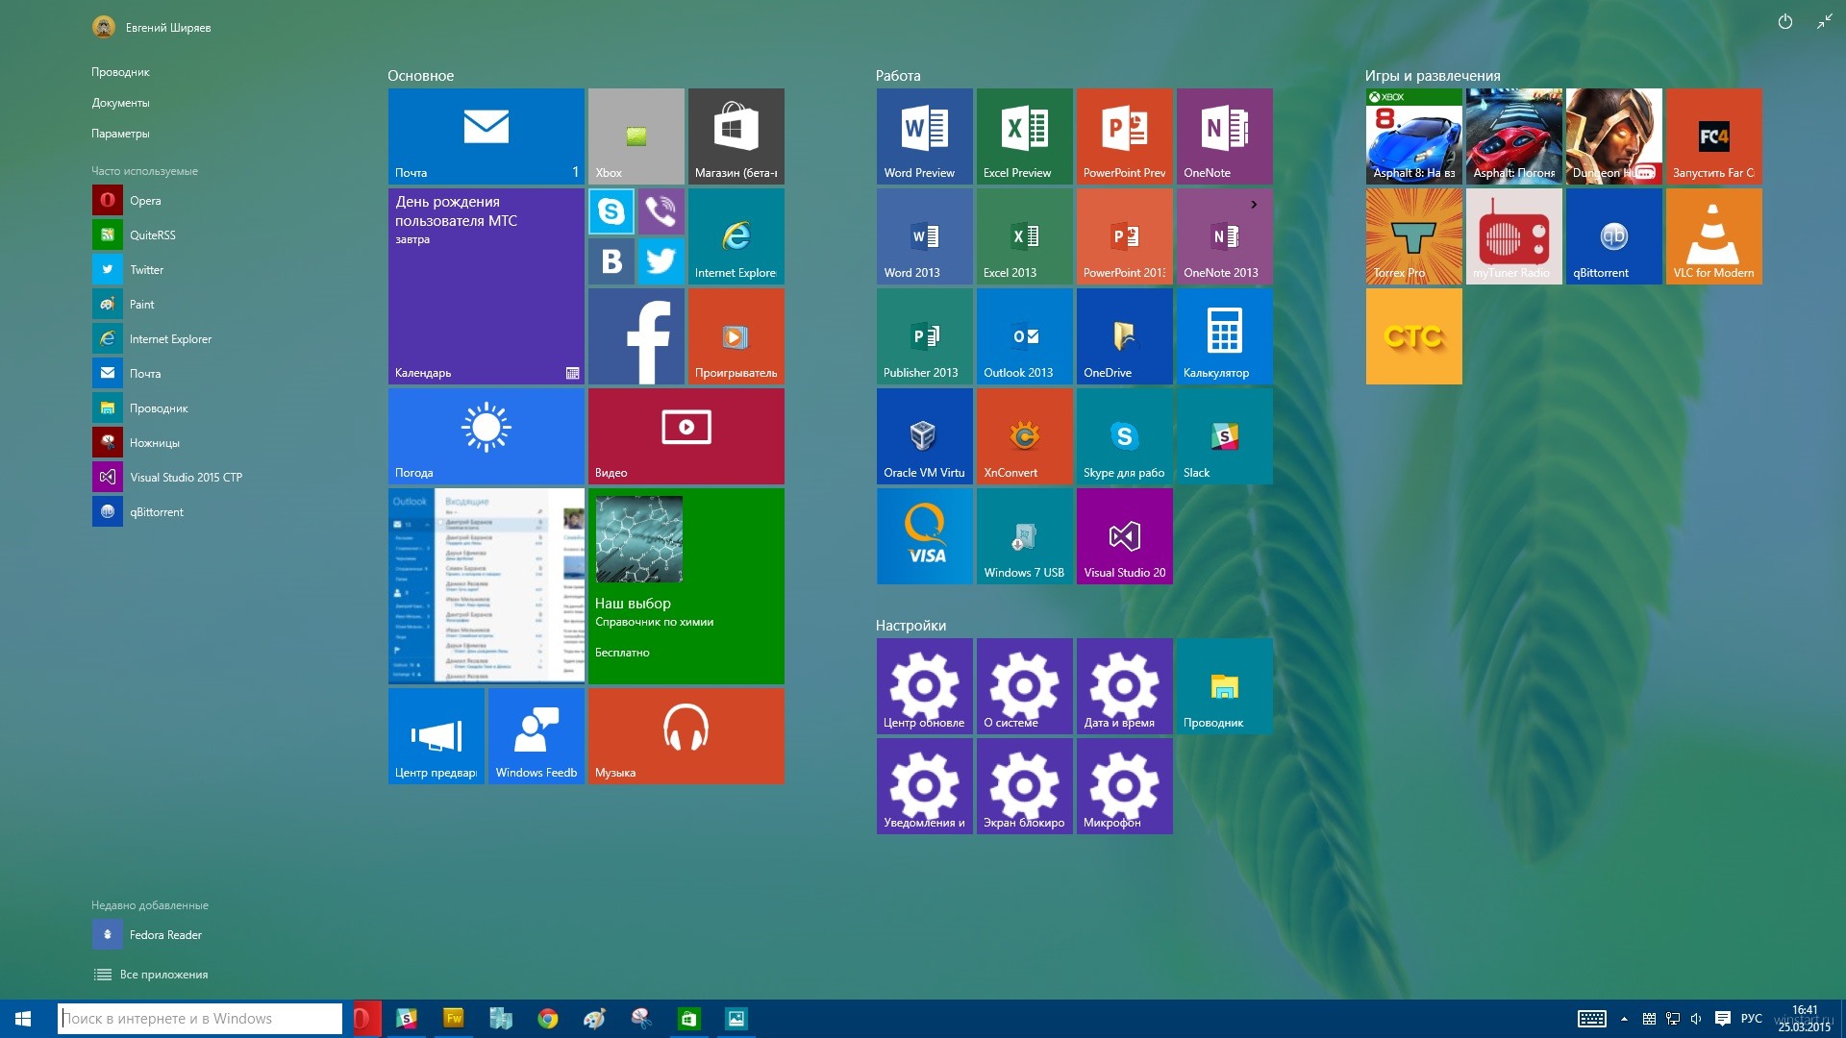Open the Центр обновления settings tile
The image size is (1846, 1038).
[924, 685]
